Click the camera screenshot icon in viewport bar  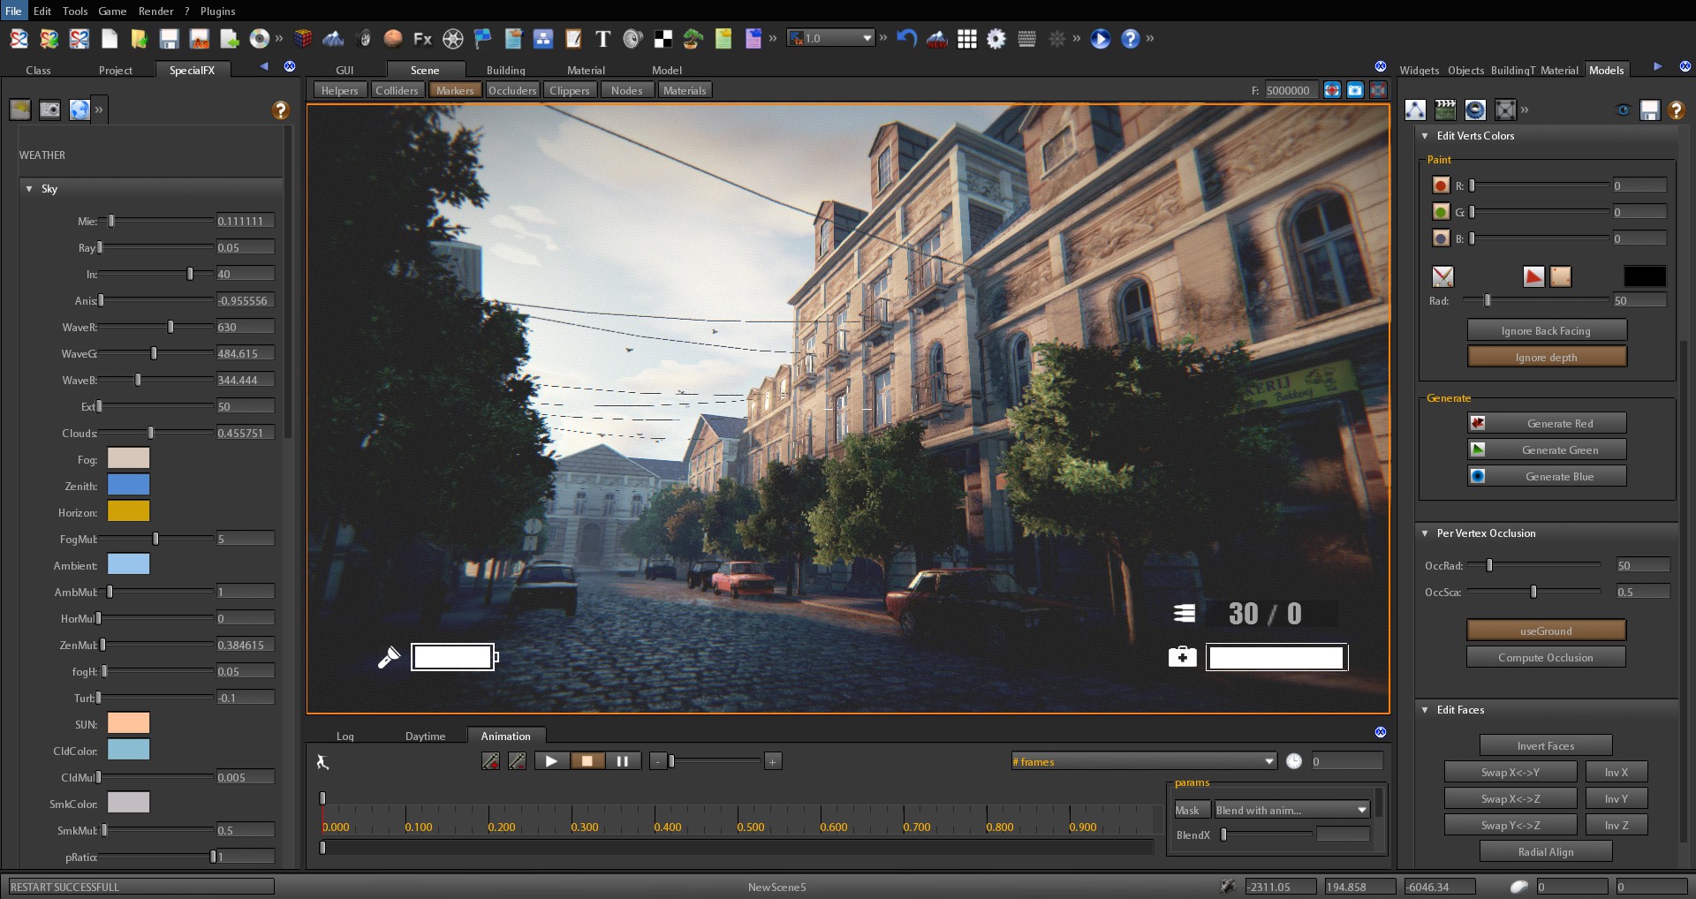tap(1355, 90)
